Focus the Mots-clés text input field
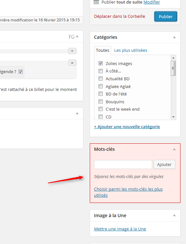Screen dimensions: 186x244 (x=123, y=164)
